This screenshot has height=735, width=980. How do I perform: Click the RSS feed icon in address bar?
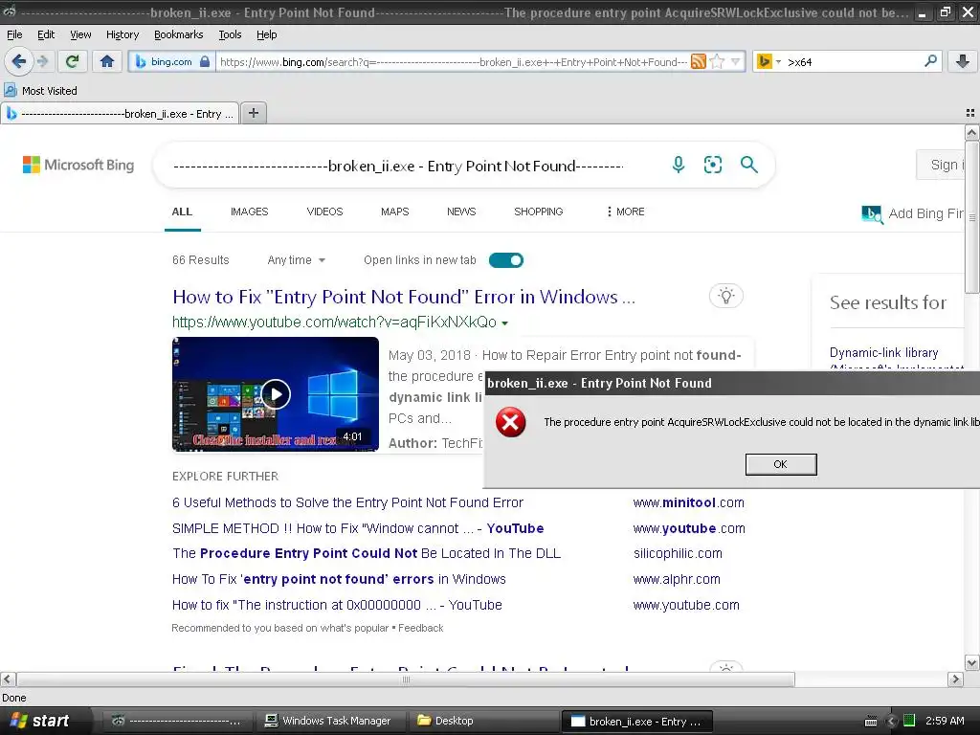point(698,61)
